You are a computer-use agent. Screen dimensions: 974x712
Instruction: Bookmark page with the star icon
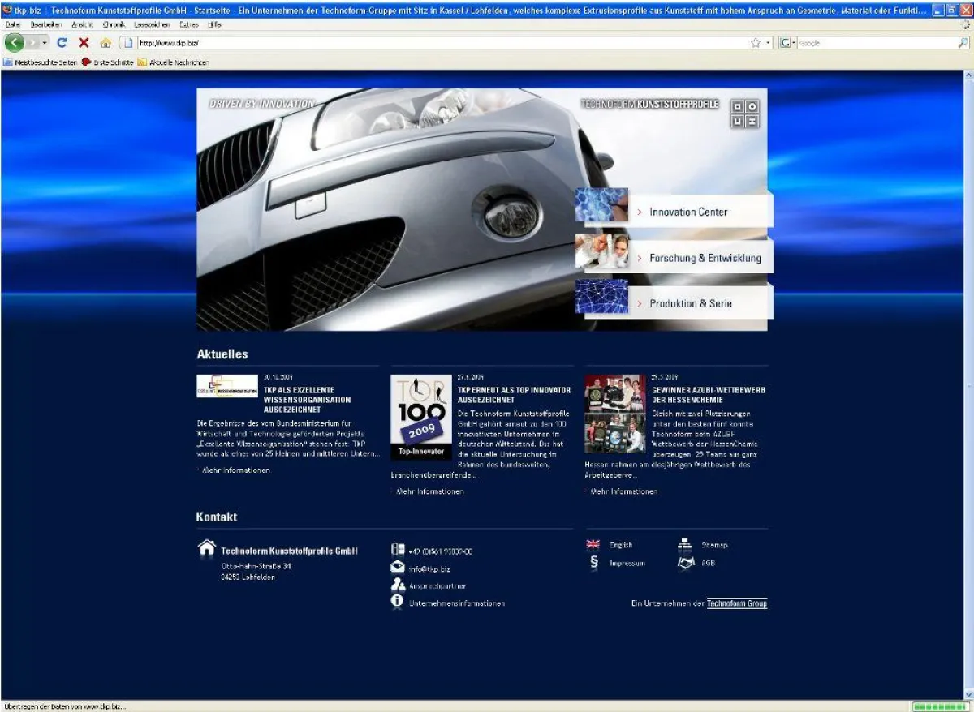[x=756, y=42]
